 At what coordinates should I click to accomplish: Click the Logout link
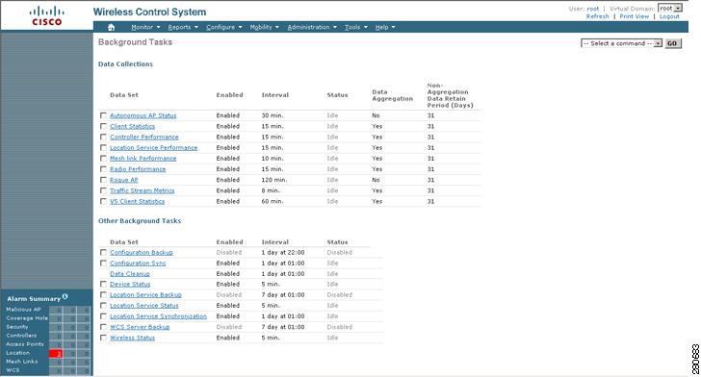coord(669,16)
